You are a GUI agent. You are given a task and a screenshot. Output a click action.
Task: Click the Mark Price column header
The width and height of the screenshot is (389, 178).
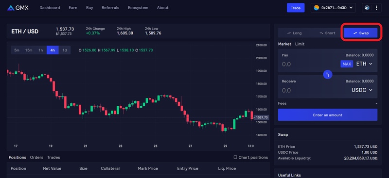148,168
